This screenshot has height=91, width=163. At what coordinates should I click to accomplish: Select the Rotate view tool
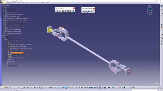(53, 87)
